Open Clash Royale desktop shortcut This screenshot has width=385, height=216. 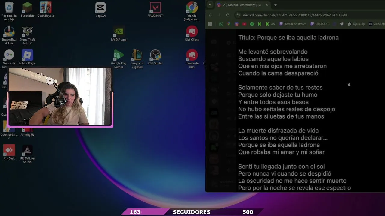[x=45, y=10]
